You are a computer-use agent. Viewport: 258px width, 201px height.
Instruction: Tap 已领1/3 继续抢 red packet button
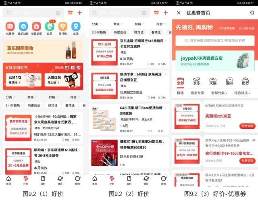(x=23, y=80)
